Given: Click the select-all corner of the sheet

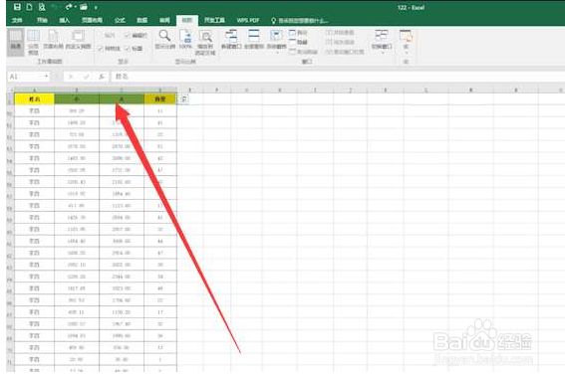Looking at the screenshot, I should pyautogui.click(x=10, y=90).
